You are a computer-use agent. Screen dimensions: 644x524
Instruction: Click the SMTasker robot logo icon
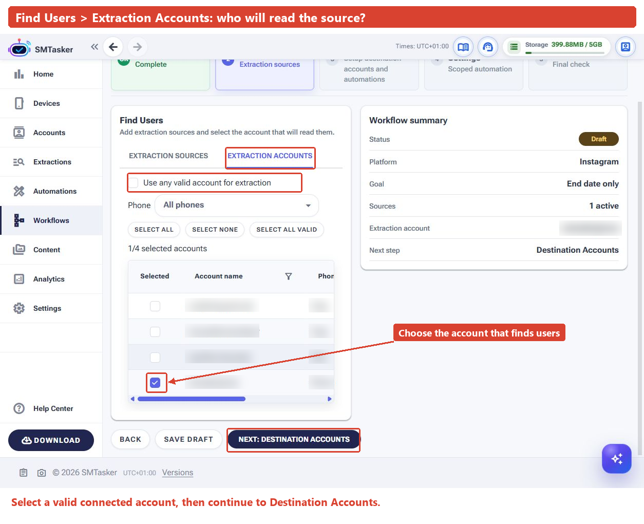point(20,48)
